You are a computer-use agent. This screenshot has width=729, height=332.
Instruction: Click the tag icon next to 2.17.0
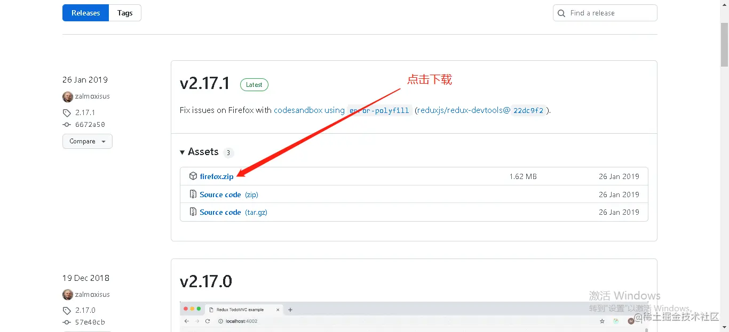pyautogui.click(x=67, y=311)
